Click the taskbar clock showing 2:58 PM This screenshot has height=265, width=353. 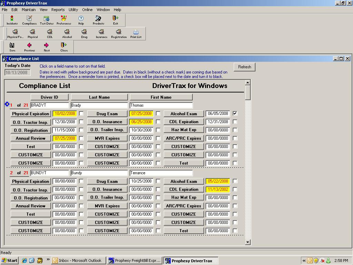click(x=341, y=261)
